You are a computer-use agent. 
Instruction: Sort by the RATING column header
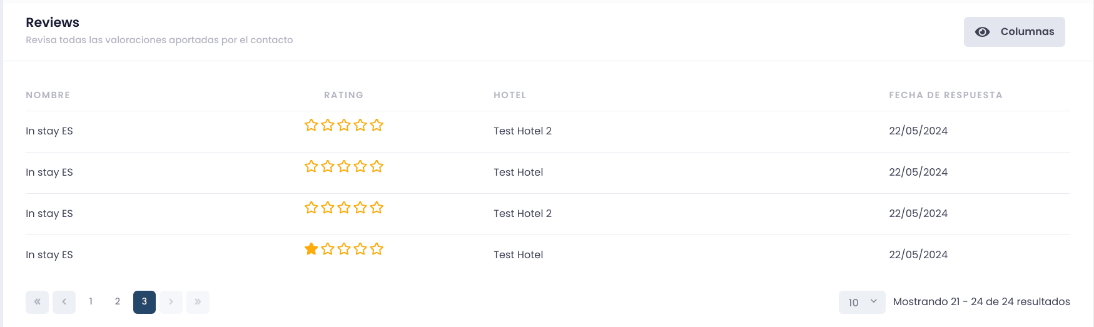point(343,95)
